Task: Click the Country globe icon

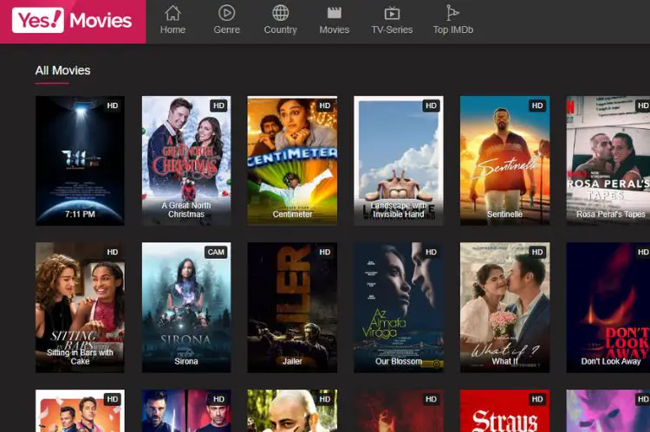Action: pyautogui.click(x=280, y=13)
